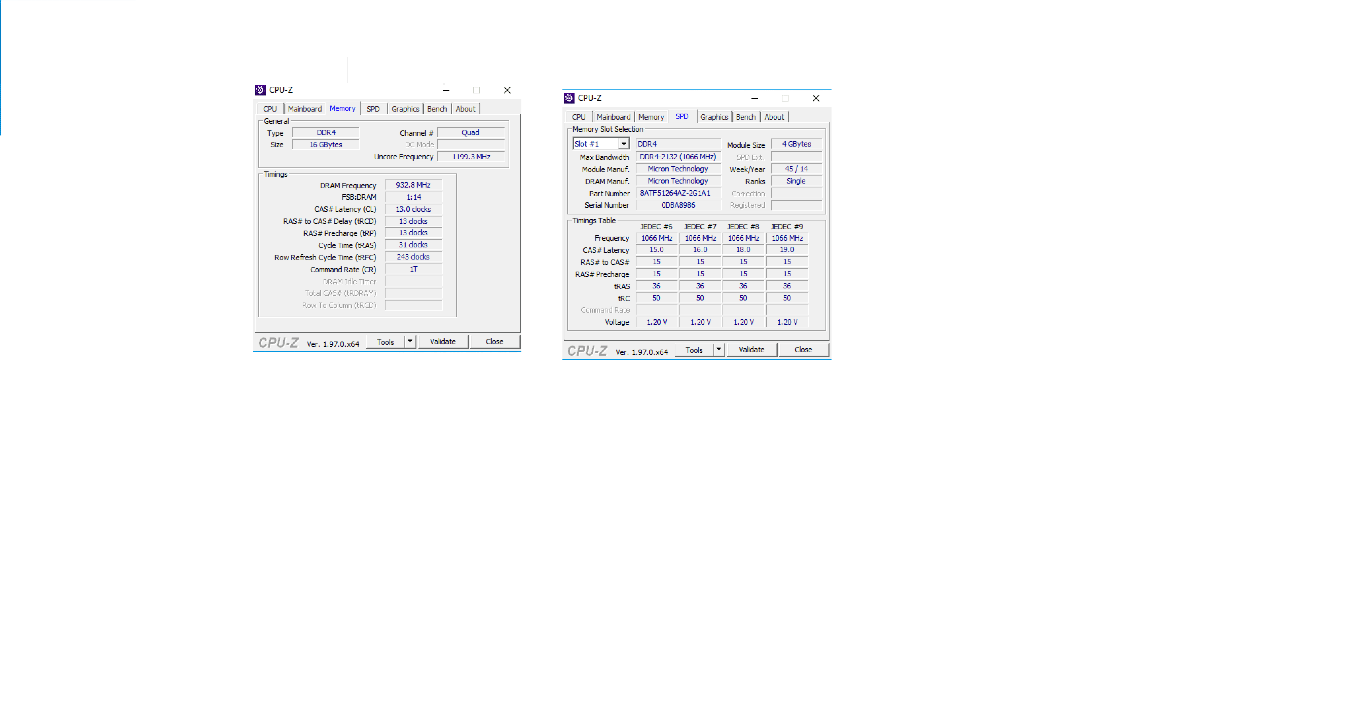Click the CPU-Z app icon in left window title

[260, 90]
